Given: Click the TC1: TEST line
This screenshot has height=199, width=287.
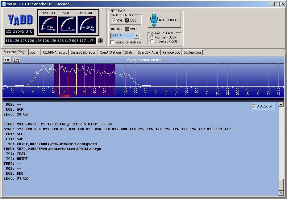Looking at the screenshot, I should 16,154.
